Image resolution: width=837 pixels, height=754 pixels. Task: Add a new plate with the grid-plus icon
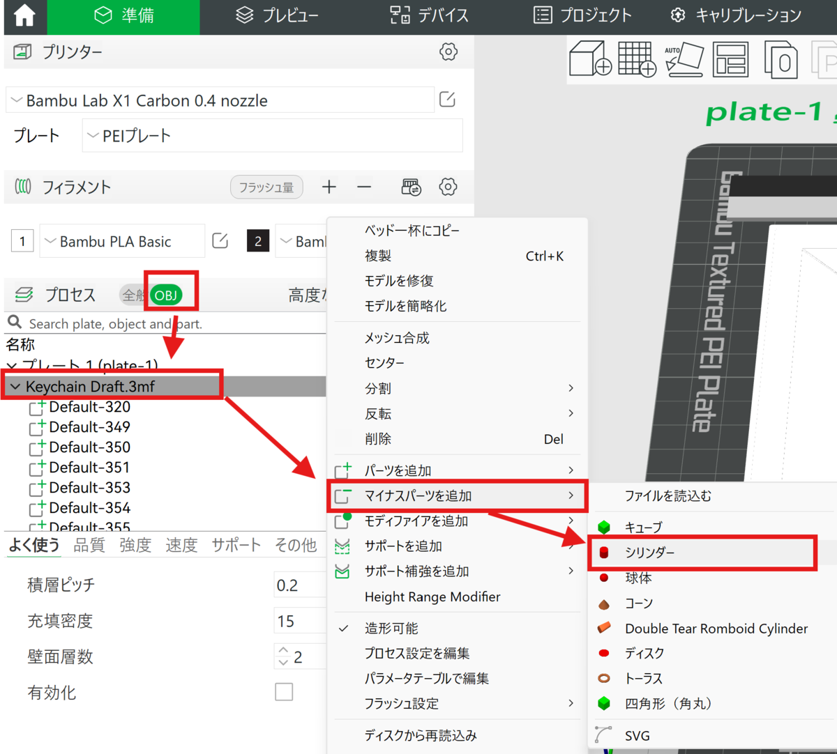tap(637, 59)
